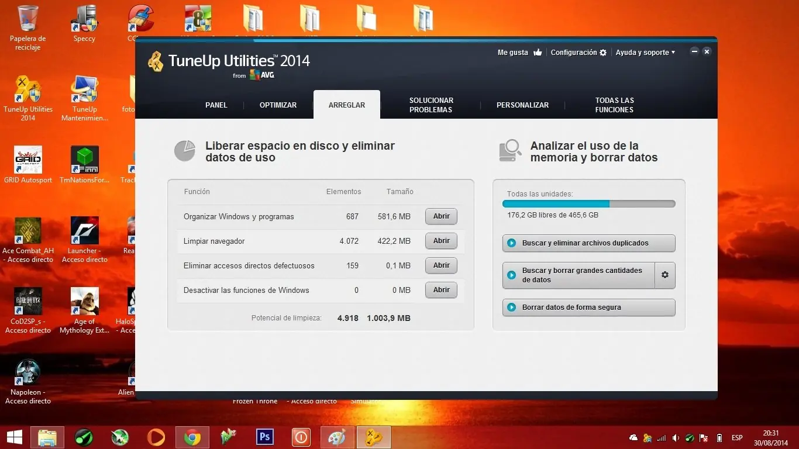This screenshot has height=449, width=799.
Task: Select the Speccy desktop shortcut
Action: [84, 23]
